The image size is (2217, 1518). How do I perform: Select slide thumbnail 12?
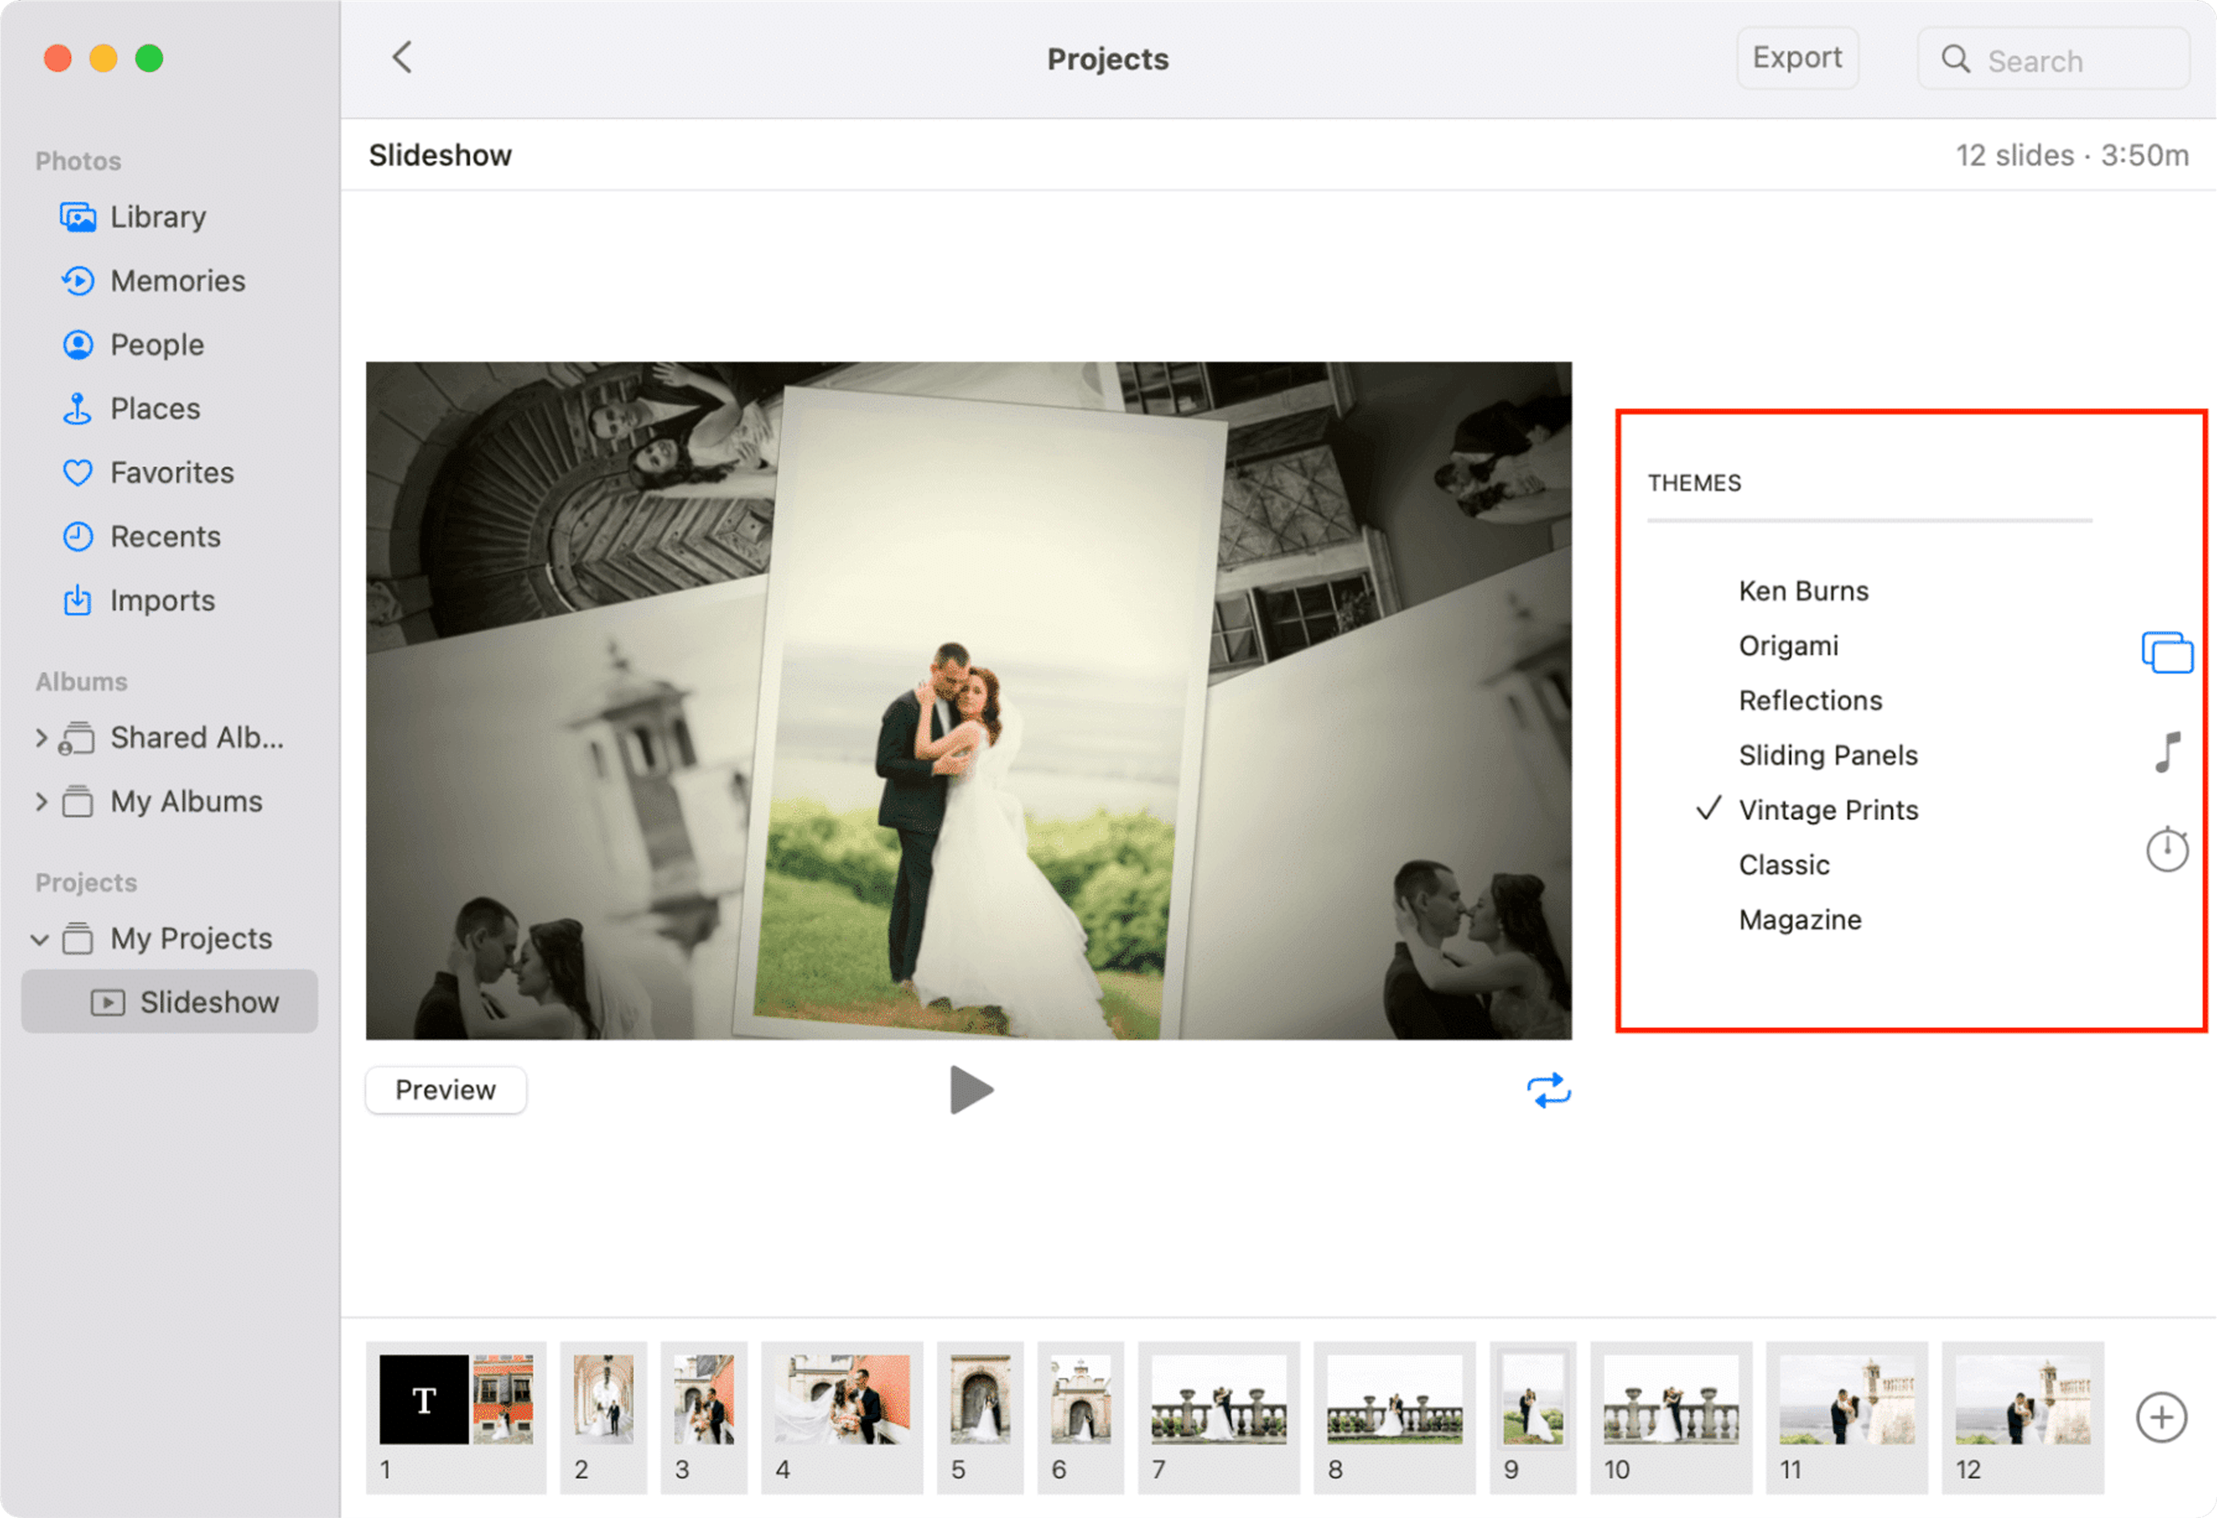click(x=2023, y=1417)
